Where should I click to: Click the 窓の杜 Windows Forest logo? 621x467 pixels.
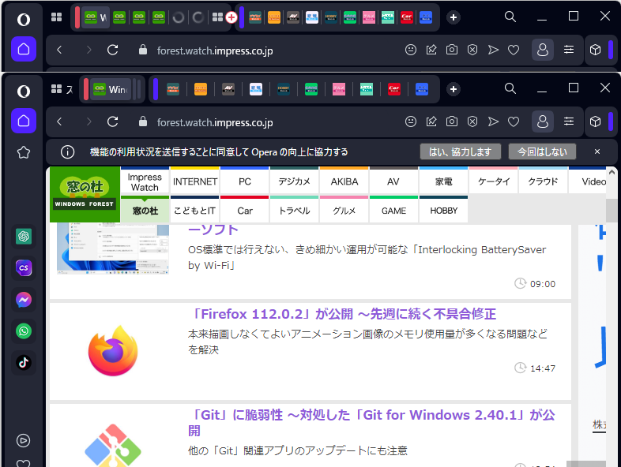[85, 194]
